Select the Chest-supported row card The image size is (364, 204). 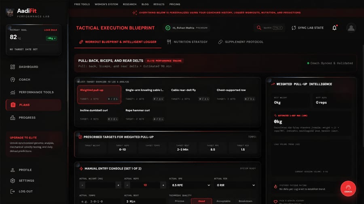click(x=236, y=95)
